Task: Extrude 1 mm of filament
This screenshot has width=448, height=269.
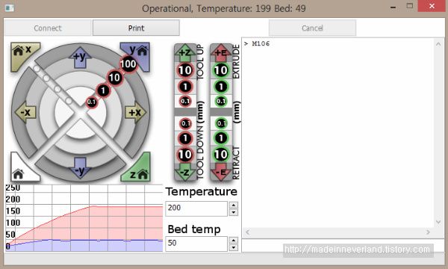Action: tap(221, 87)
